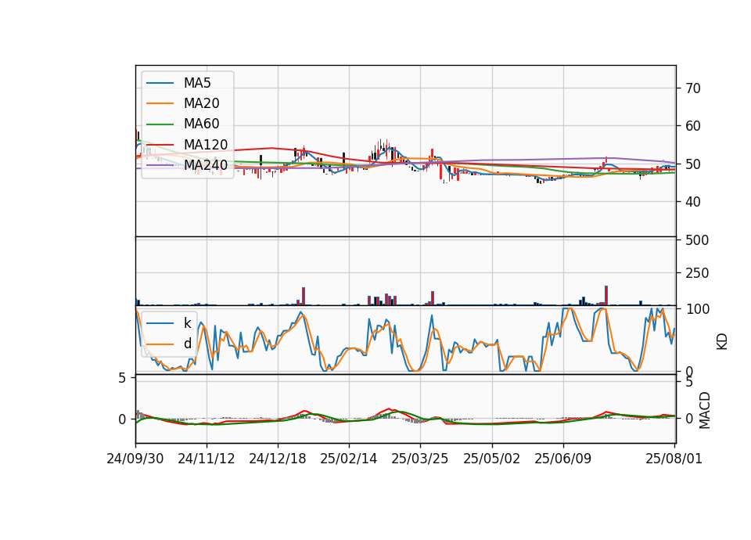The height and width of the screenshot is (540, 751).
Task: Click the tallest volume bar near 25/06/09
Action: (606, 295)
